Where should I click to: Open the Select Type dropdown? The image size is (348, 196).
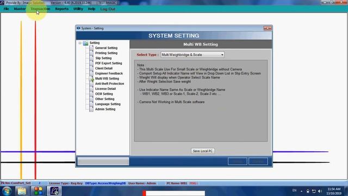pos(192,54)
